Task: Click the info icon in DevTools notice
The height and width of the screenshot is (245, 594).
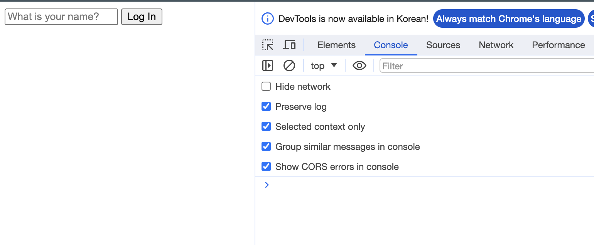Action: click(268, 18)
